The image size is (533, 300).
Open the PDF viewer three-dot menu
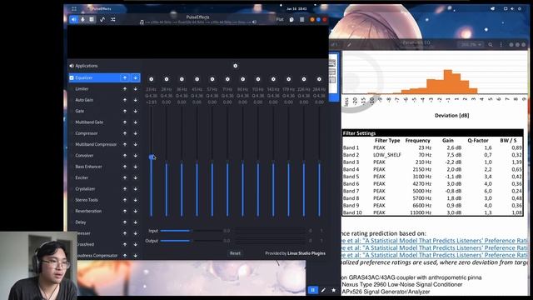[x=501, y=44]
